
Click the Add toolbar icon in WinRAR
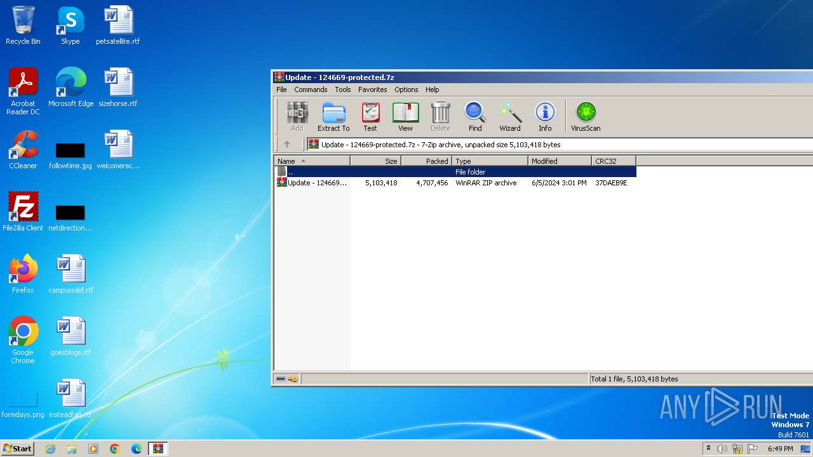297,117
